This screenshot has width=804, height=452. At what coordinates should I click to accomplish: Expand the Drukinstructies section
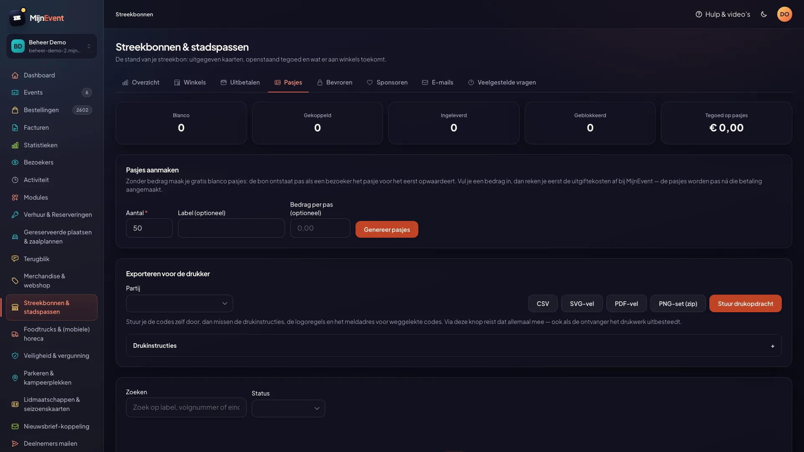[x=454, y=346]
